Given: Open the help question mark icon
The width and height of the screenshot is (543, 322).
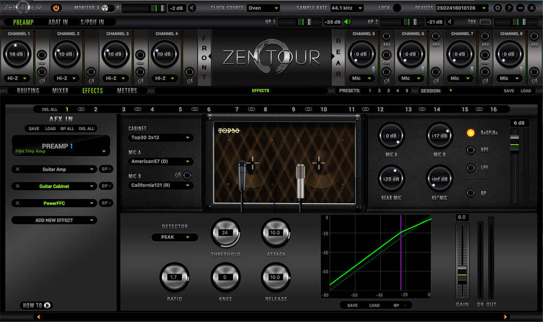Looking at the screenshot, I should pos(509,8).
